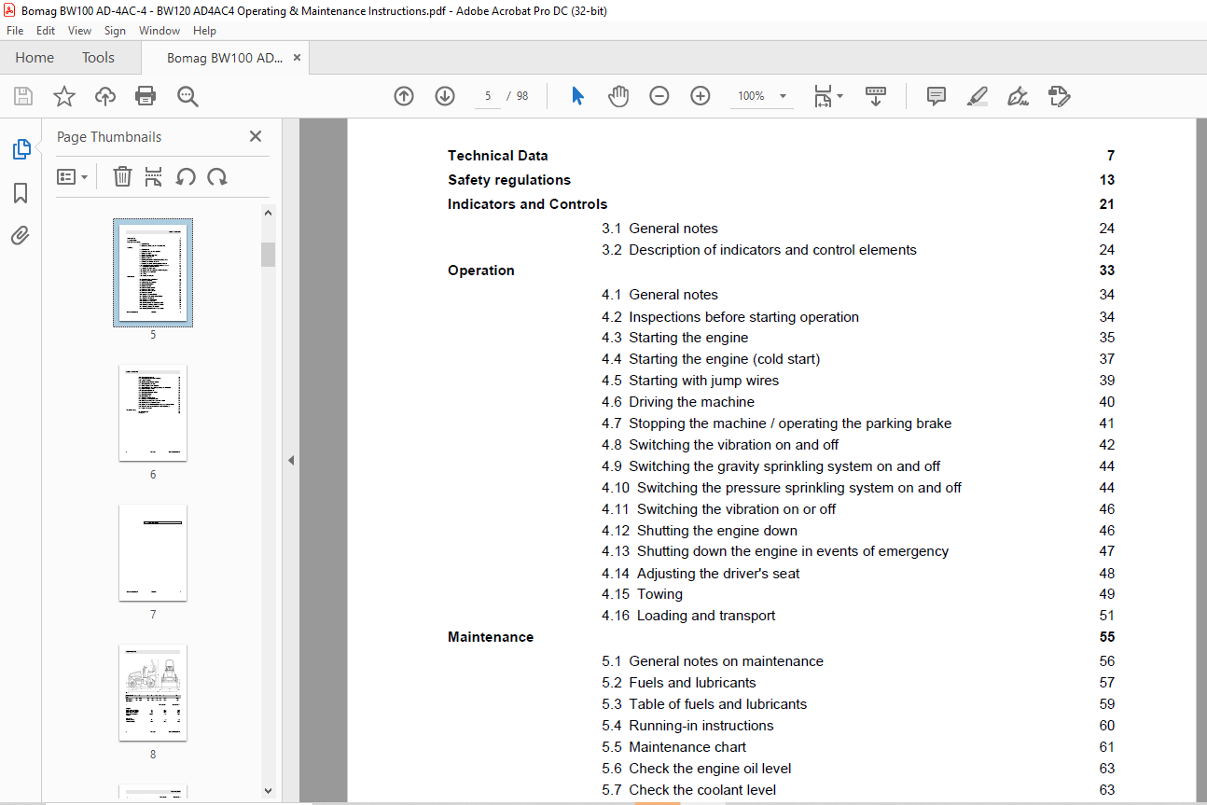The image size is (1207, 805).
Task: Click the scrolling mode keyboard icon
Action: (x=876, y=96)
